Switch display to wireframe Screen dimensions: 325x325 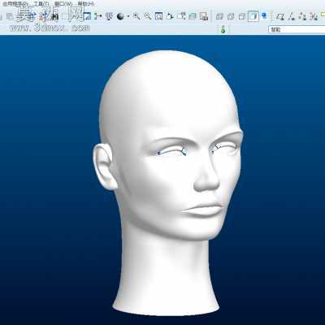(219, 16)
